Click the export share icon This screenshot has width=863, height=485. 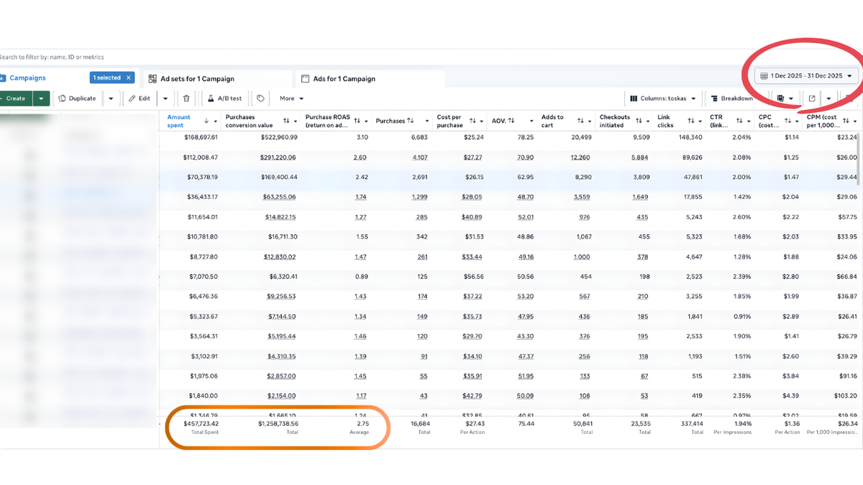tap(812, 98)
